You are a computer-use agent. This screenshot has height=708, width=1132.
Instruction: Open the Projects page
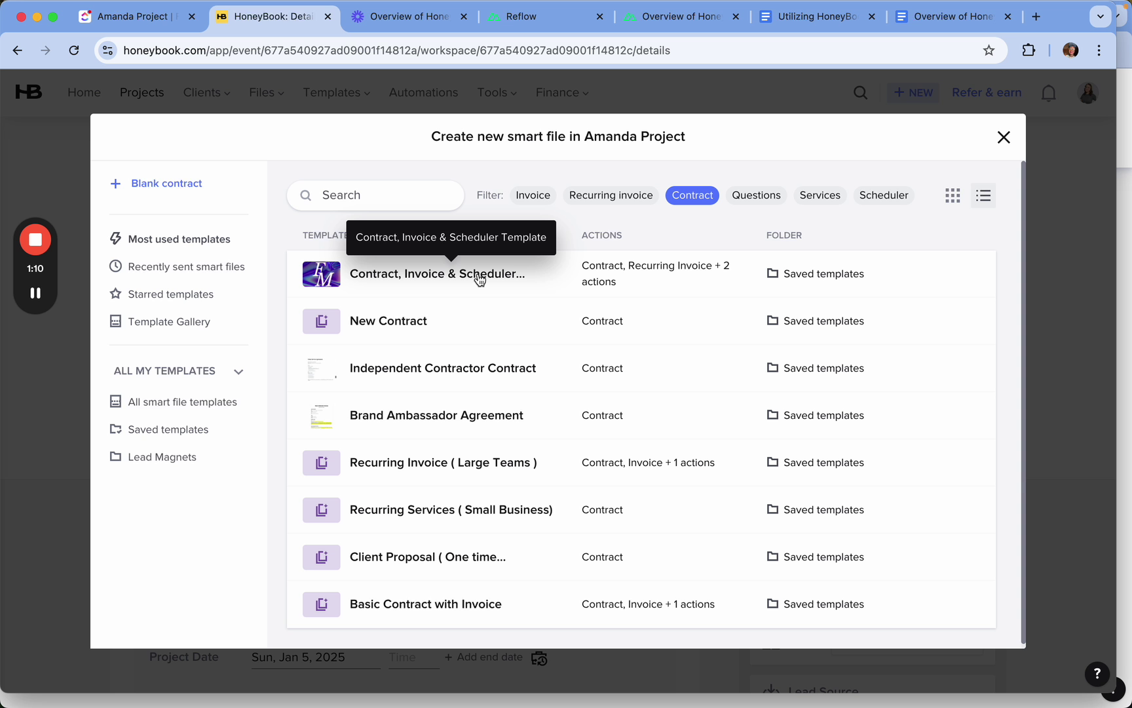click(x=141, y=92)
